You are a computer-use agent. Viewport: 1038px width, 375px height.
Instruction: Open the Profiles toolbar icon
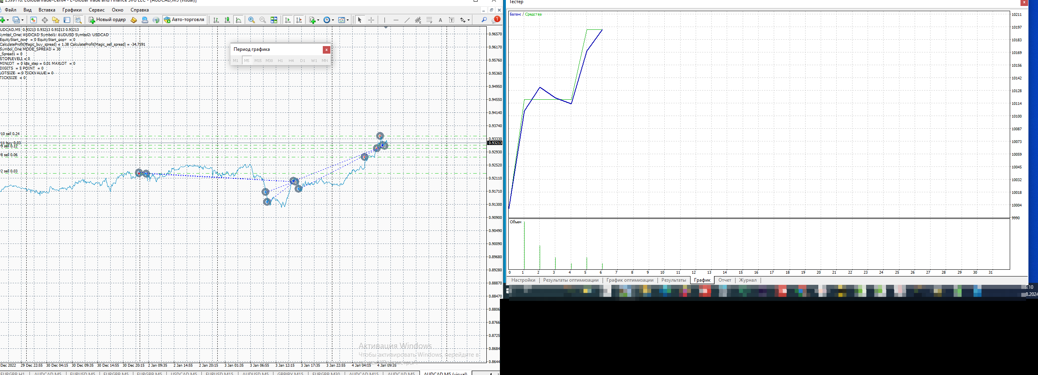[x=16, y=20]
